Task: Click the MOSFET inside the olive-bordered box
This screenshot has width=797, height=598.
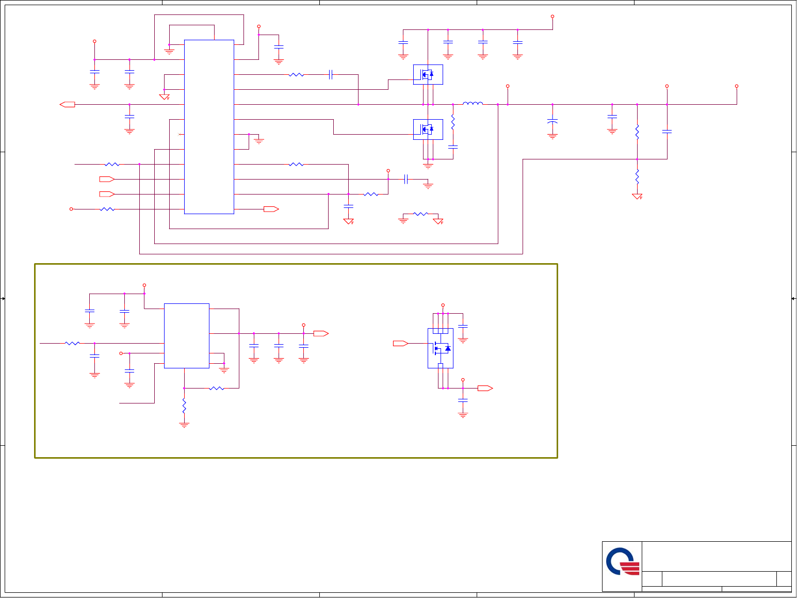Action: coord(441,348)
